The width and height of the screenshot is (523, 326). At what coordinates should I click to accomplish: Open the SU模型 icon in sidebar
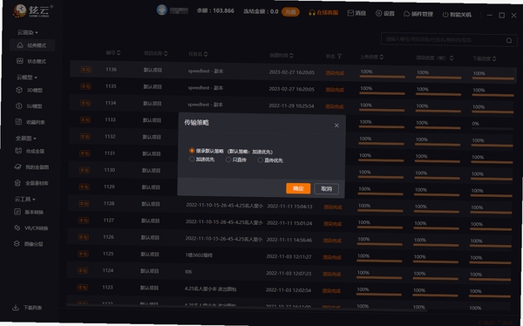pos(19,105)
